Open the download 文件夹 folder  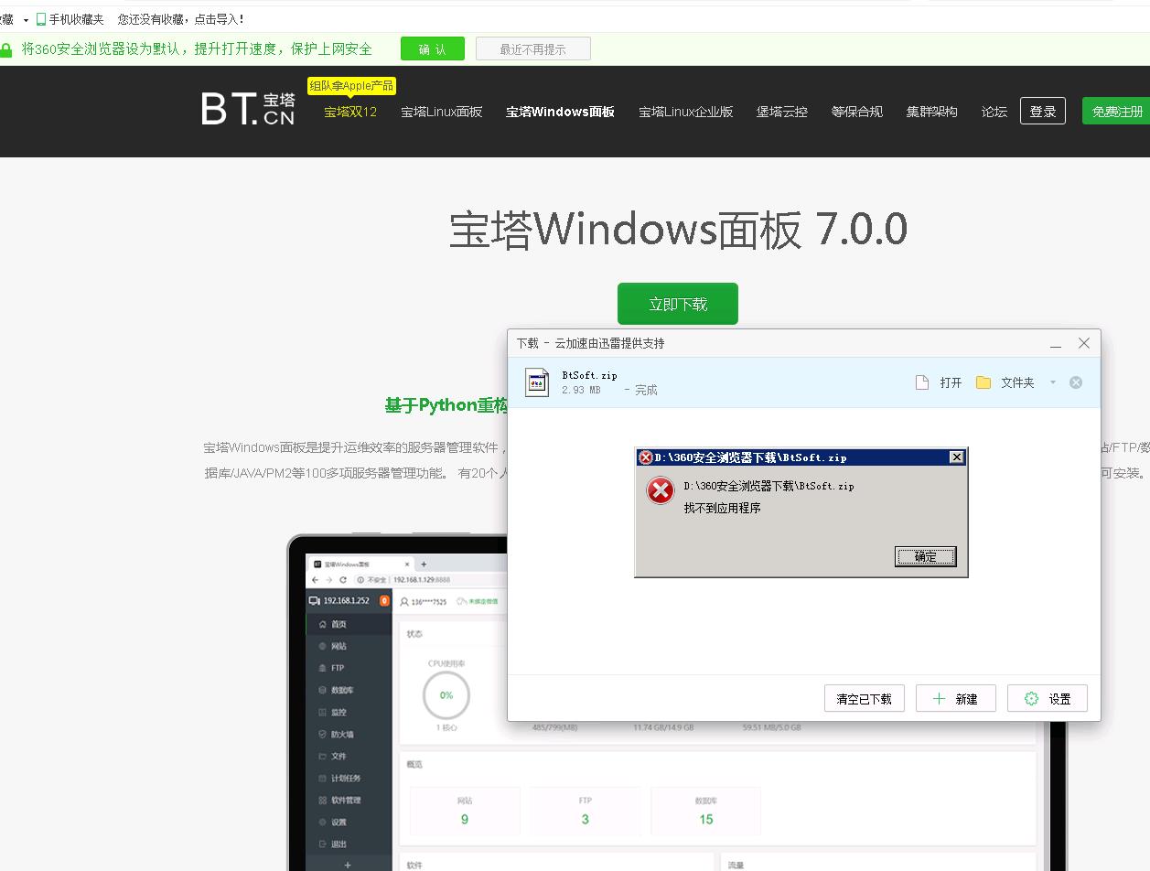(x=1005, y=382)
